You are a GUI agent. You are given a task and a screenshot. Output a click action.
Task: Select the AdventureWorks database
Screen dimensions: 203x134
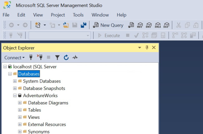pos(40,96)
